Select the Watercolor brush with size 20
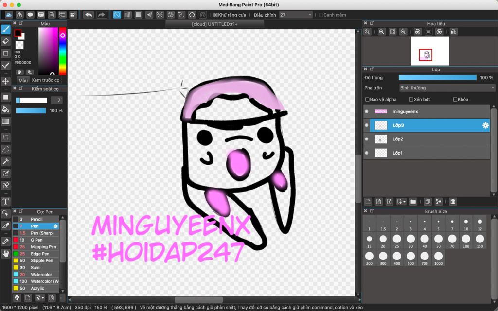 click(x=36, y=275)
